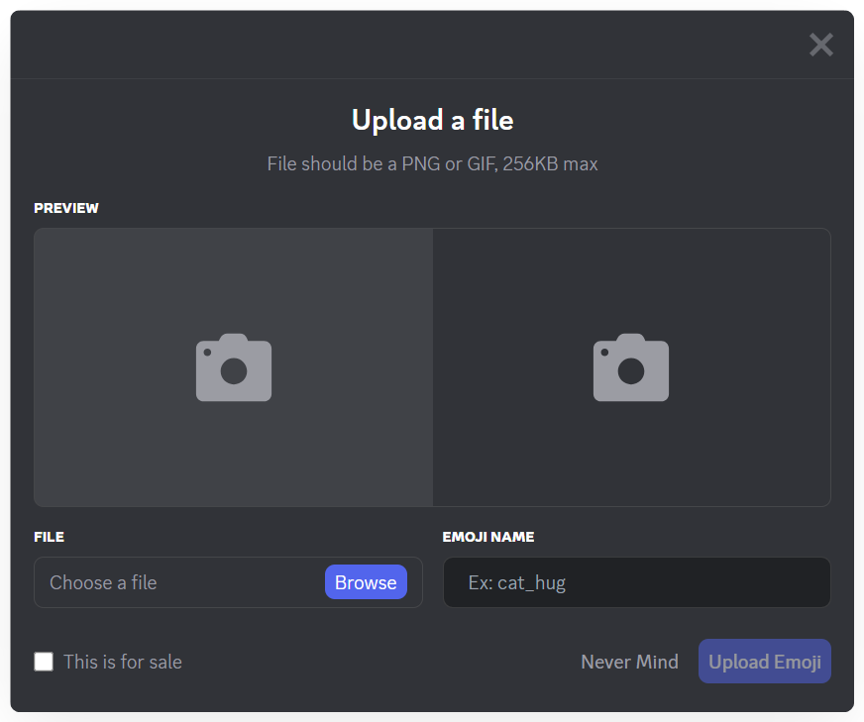Enable the This is for sale checkbox
This screenshot has height=722, width=864.
tap(44, 662)
